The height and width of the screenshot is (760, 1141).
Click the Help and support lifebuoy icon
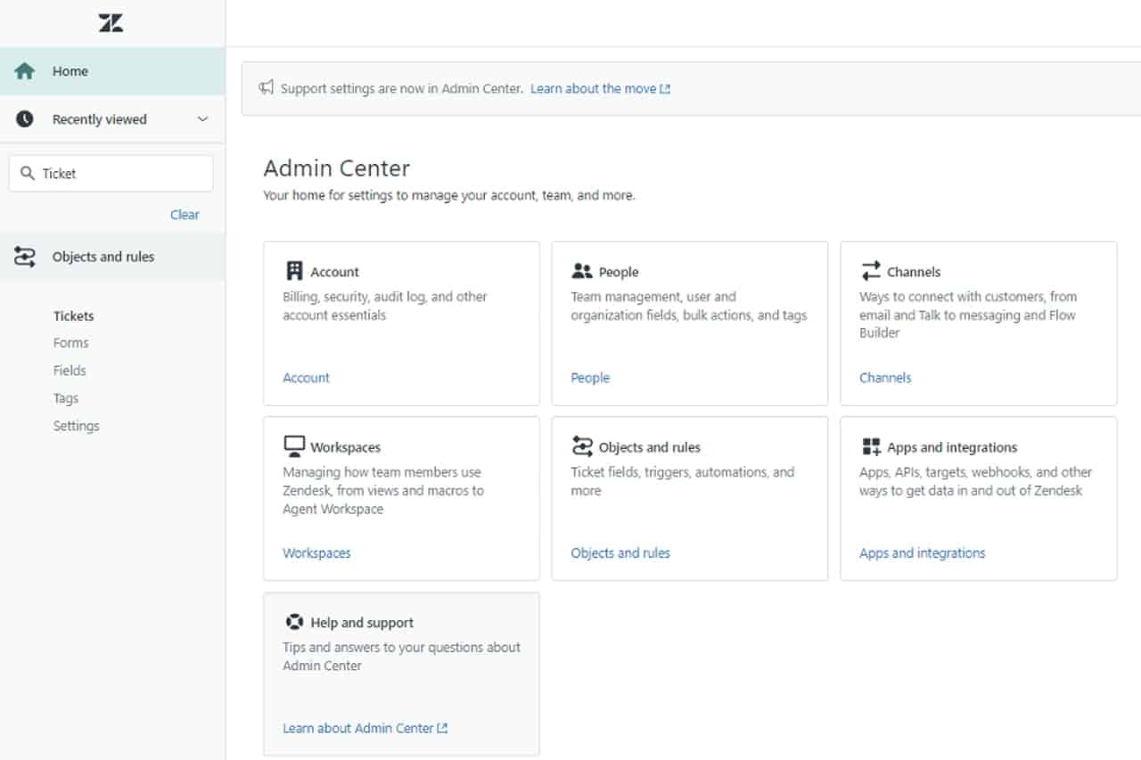point(294,621)
